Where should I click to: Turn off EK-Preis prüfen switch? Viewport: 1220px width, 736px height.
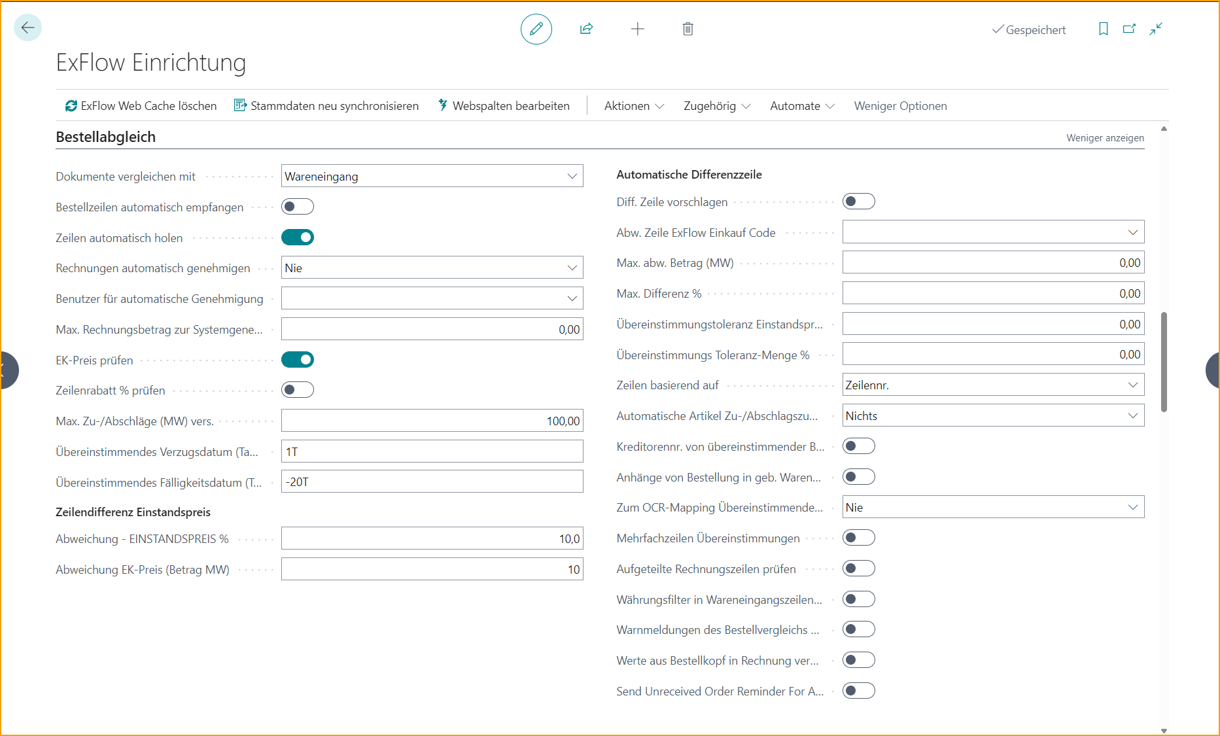tap(298, 360)
